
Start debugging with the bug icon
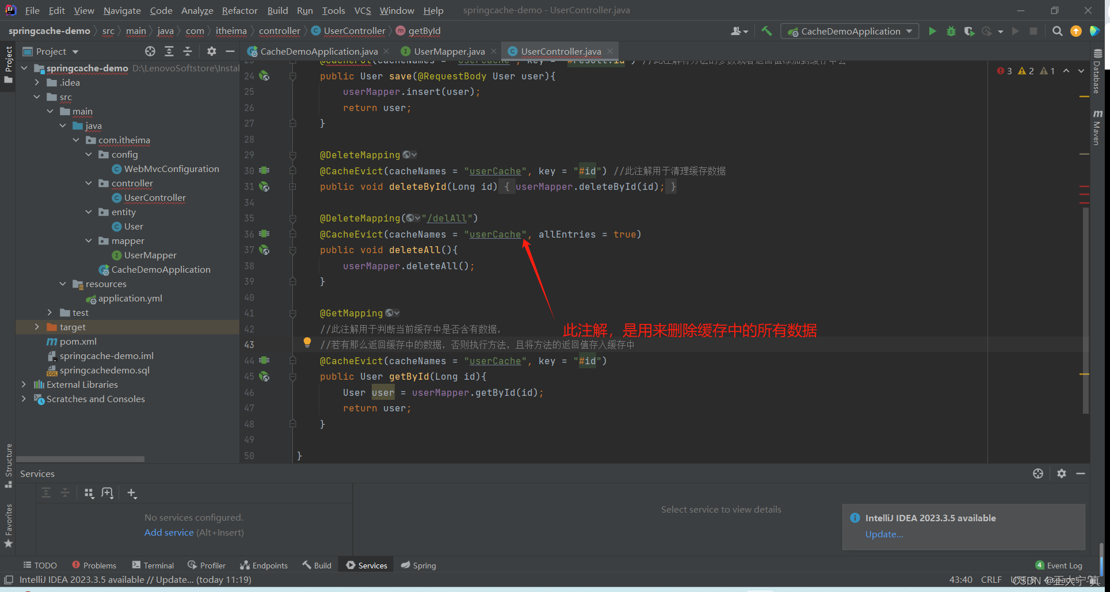(x=951, y=31)
